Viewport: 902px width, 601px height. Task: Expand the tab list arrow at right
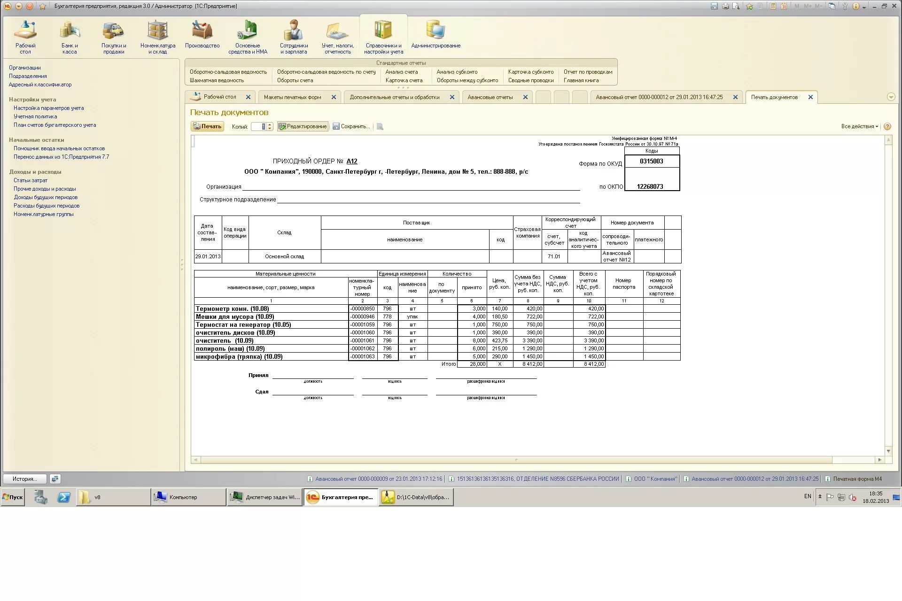click(x=891, y=97)
